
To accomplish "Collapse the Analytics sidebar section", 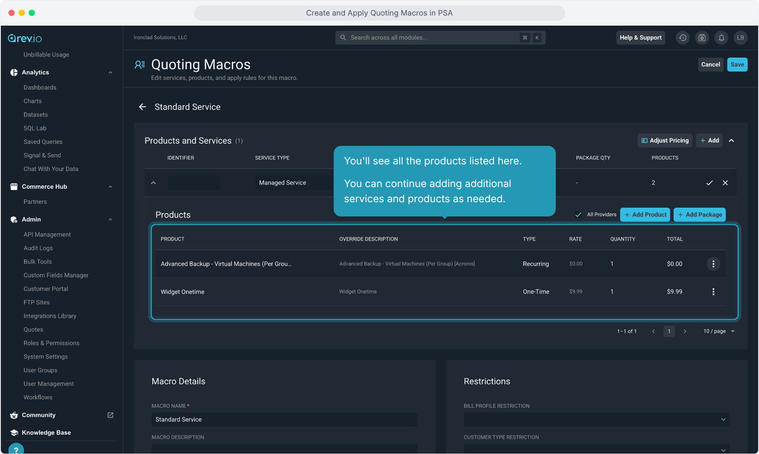I will (x=110, y=72).
